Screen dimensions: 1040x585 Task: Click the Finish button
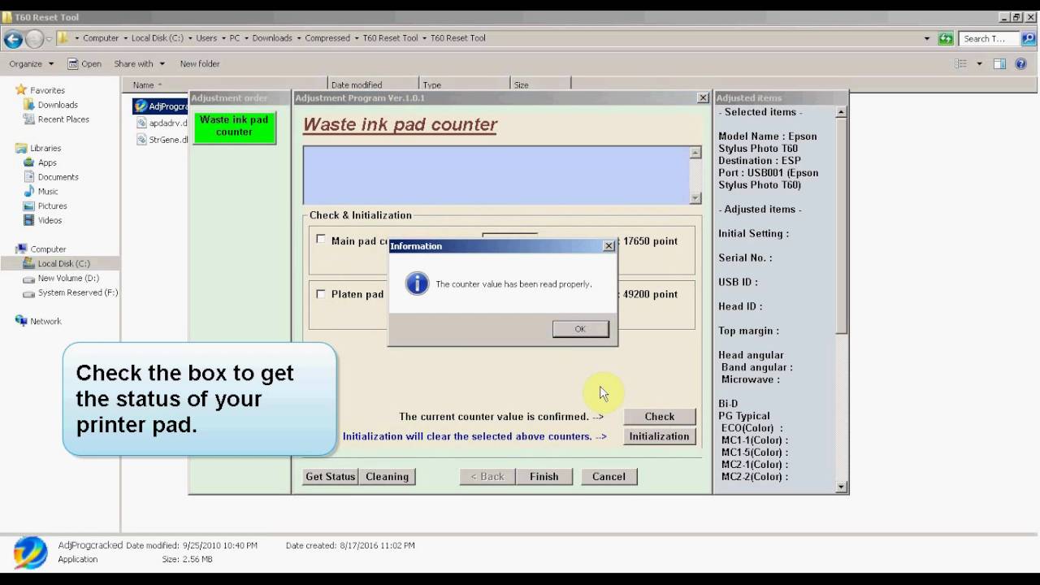pyautogui.click(x=544, y=477)
